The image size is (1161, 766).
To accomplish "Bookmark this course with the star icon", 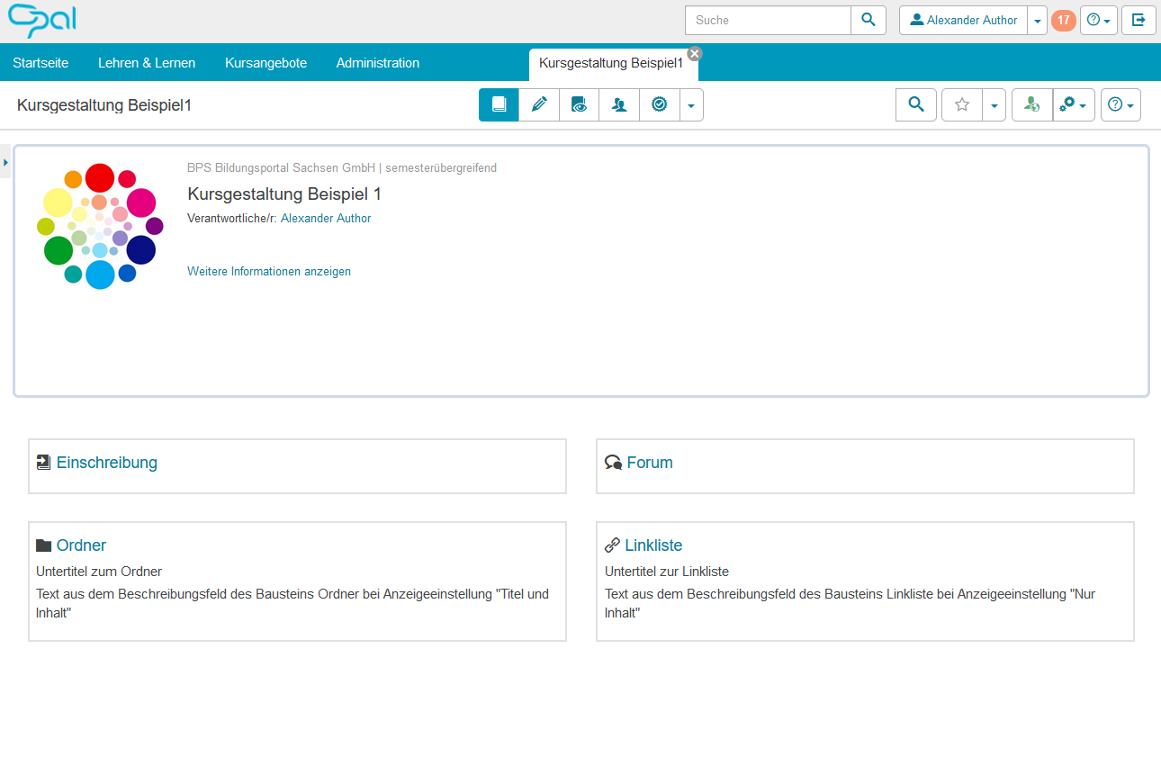I will coord(961,104).
